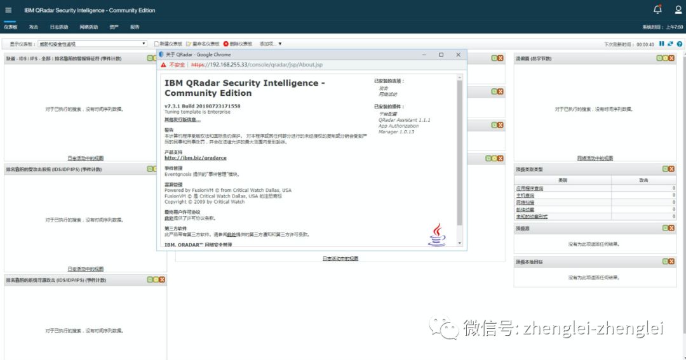This screenshot has height=360, width=686.
Task: Remove the 顶级本地目标 panel
Action: tap(671, 261)
